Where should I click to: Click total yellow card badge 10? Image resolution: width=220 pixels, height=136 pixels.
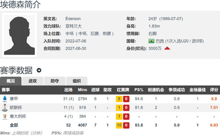click(119, 125)
